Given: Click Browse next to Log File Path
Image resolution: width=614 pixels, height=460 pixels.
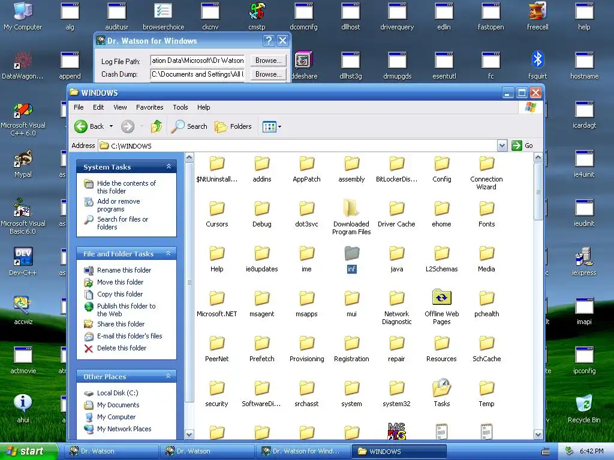Looking at the screenshot, I should 268,60.
